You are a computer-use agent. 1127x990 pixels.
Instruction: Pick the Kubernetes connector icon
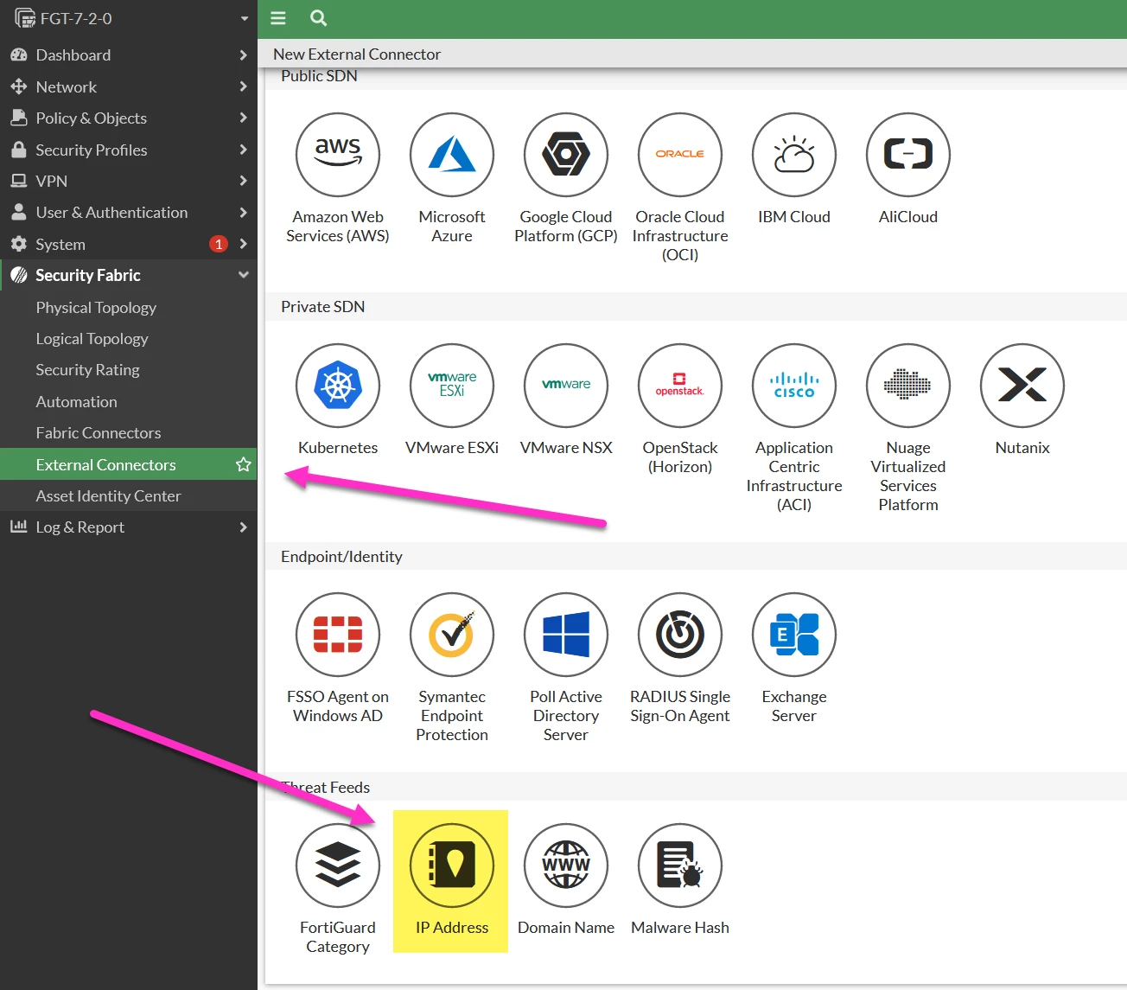coord(338,386)
